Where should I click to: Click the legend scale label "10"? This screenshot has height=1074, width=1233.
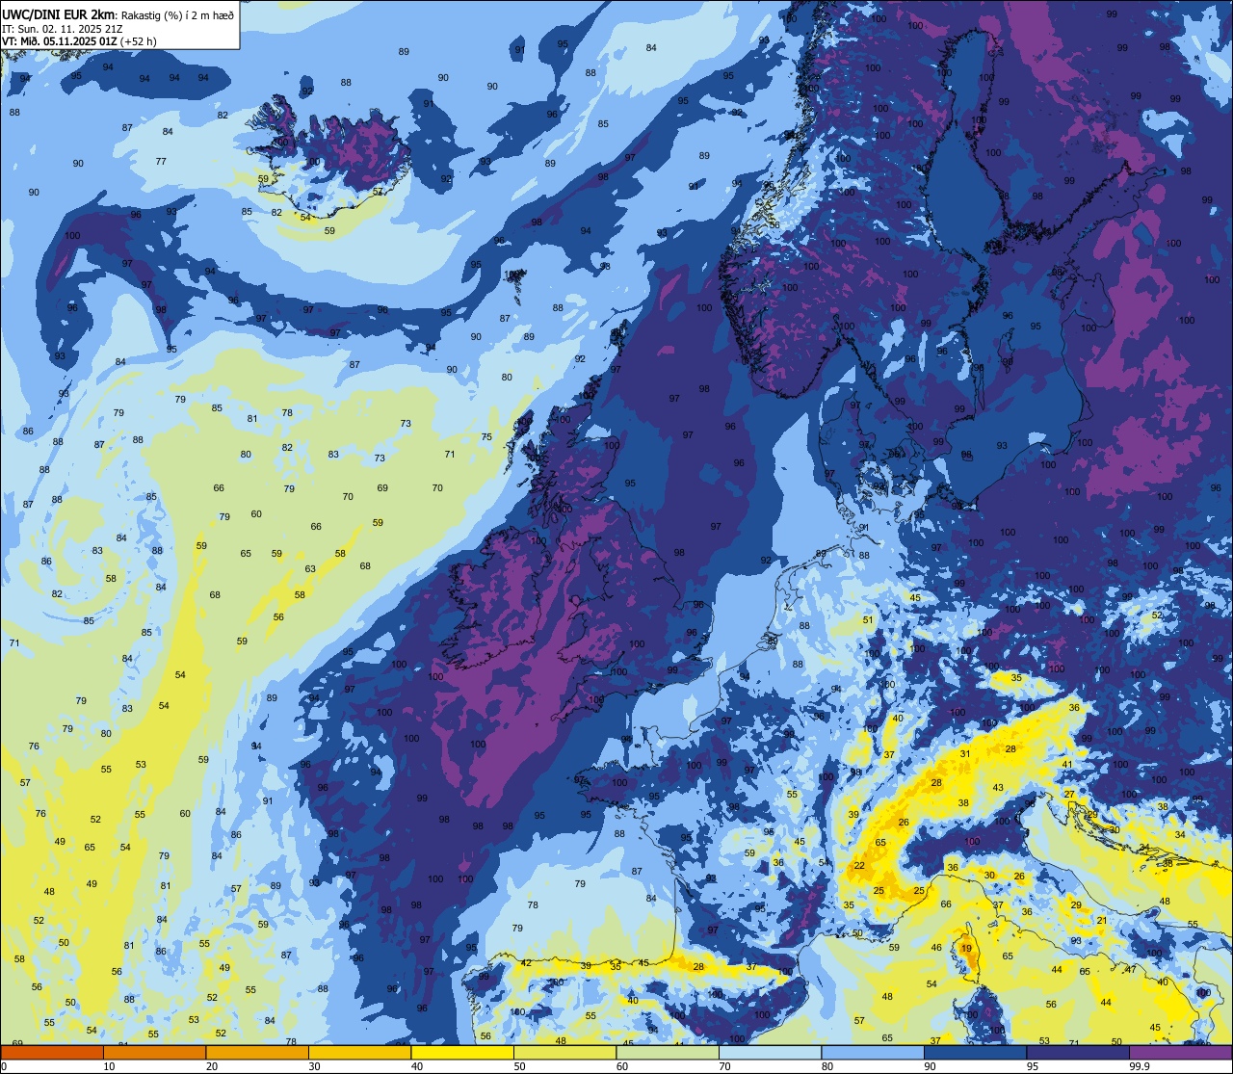tap(109, 1066)
